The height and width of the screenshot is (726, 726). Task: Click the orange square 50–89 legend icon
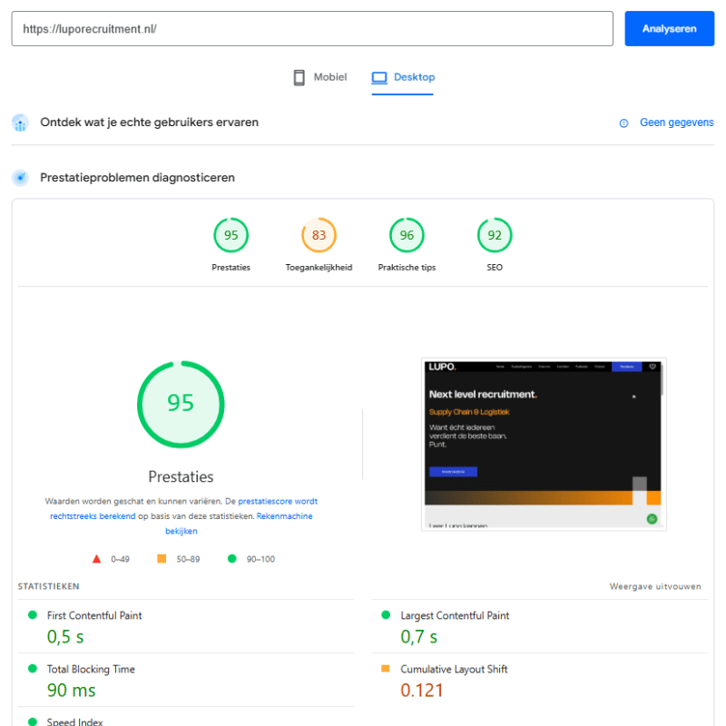coord(162,558)
